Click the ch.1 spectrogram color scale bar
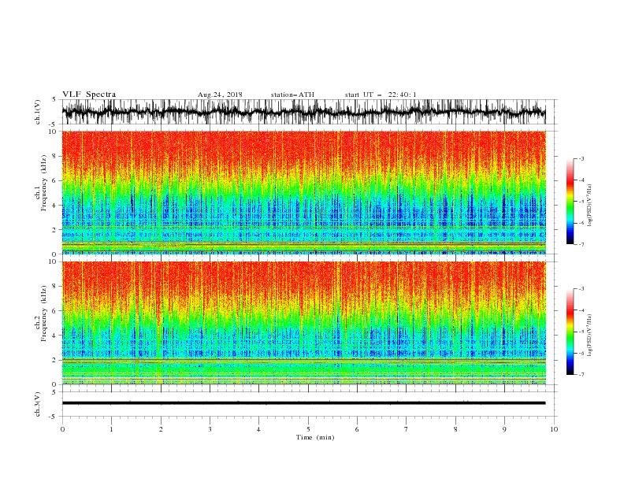The width and height of the screenshot is (624, 482). tap(570, 202)
